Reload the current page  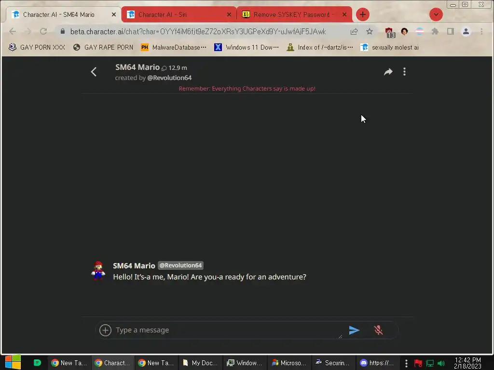[x=43, y=31]
